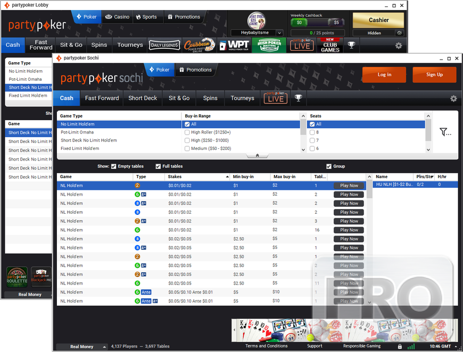Screen dimensions: 463x352
Task: Check the 7 seats checkbox
Action: pos(312,140)
